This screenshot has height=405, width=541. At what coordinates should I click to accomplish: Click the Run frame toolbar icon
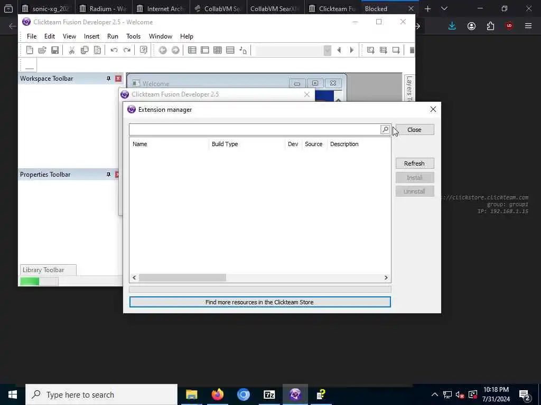396,50
